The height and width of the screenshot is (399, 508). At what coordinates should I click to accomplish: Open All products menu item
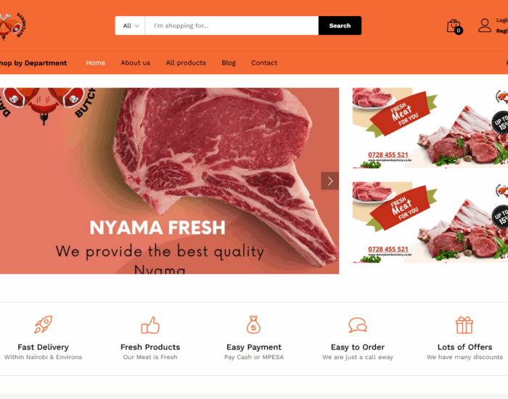pos(186,63)
